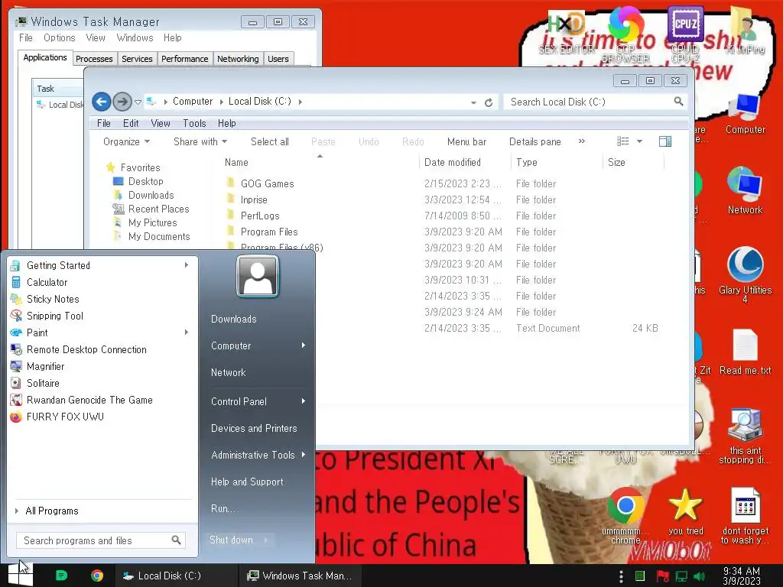The image size is (783, 587).
Task: Expand the Getting Started submenu arrow
Action: (187, 265)
